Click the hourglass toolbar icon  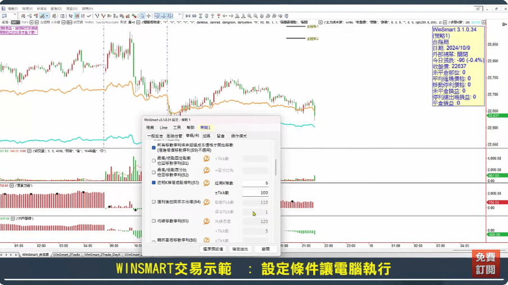(x=200, y=16)
